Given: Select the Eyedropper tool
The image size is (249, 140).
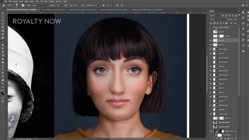Looking at the screenshot, I should 3,34.
